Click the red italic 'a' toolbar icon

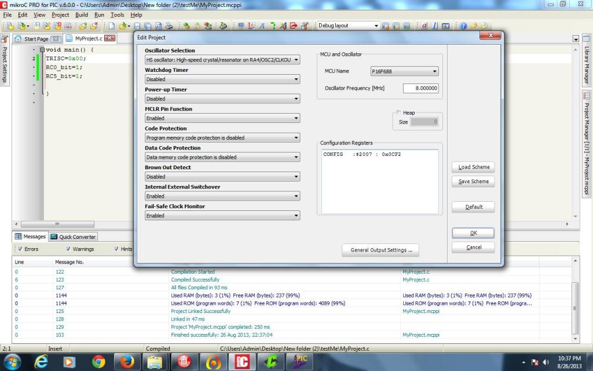coord(424,26)
